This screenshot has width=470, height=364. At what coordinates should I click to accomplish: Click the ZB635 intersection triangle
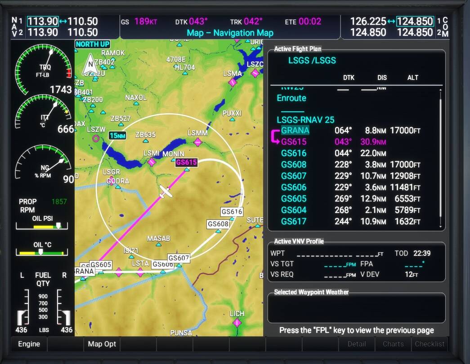tap(146, 141)
